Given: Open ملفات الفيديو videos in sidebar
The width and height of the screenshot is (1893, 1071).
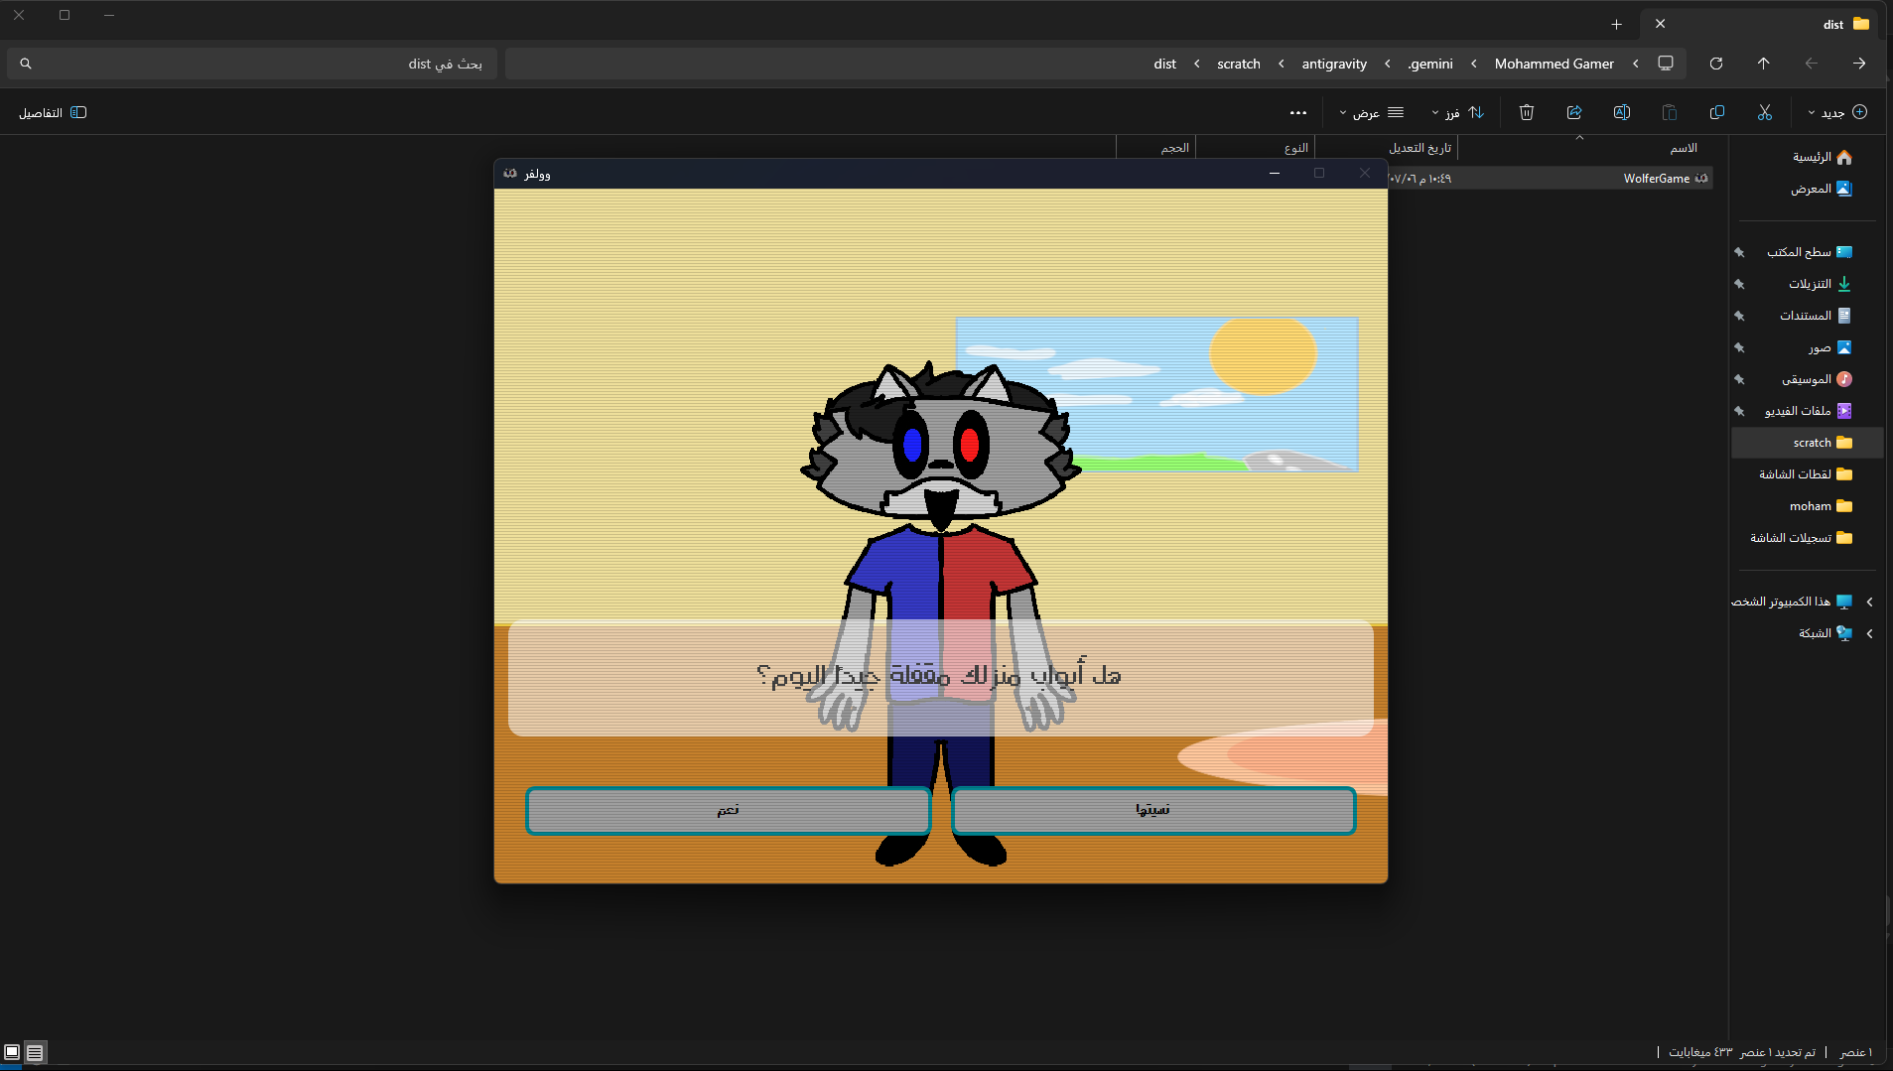Looking at the screenshot, I should click(1808, 411).
